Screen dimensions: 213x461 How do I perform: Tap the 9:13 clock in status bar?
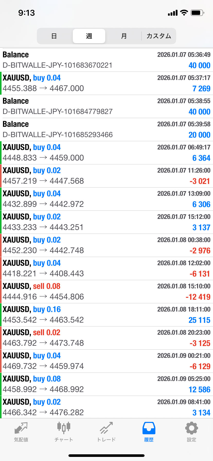click(26, 13)
